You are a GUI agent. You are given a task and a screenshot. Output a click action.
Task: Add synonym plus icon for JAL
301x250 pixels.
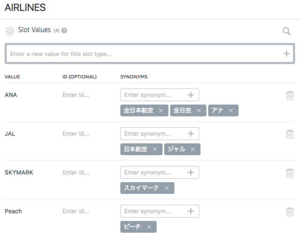190,133
